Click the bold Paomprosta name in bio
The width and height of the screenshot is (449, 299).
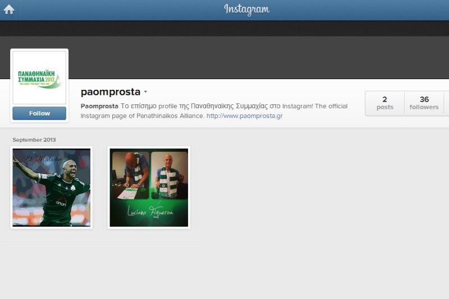coord(99,106)
